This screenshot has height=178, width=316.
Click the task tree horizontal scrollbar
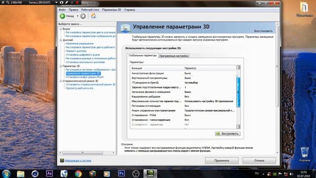click(82, 153)
